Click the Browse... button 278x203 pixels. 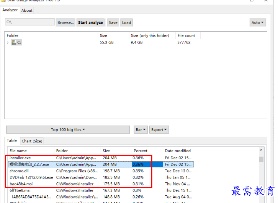tap(65, 23)
